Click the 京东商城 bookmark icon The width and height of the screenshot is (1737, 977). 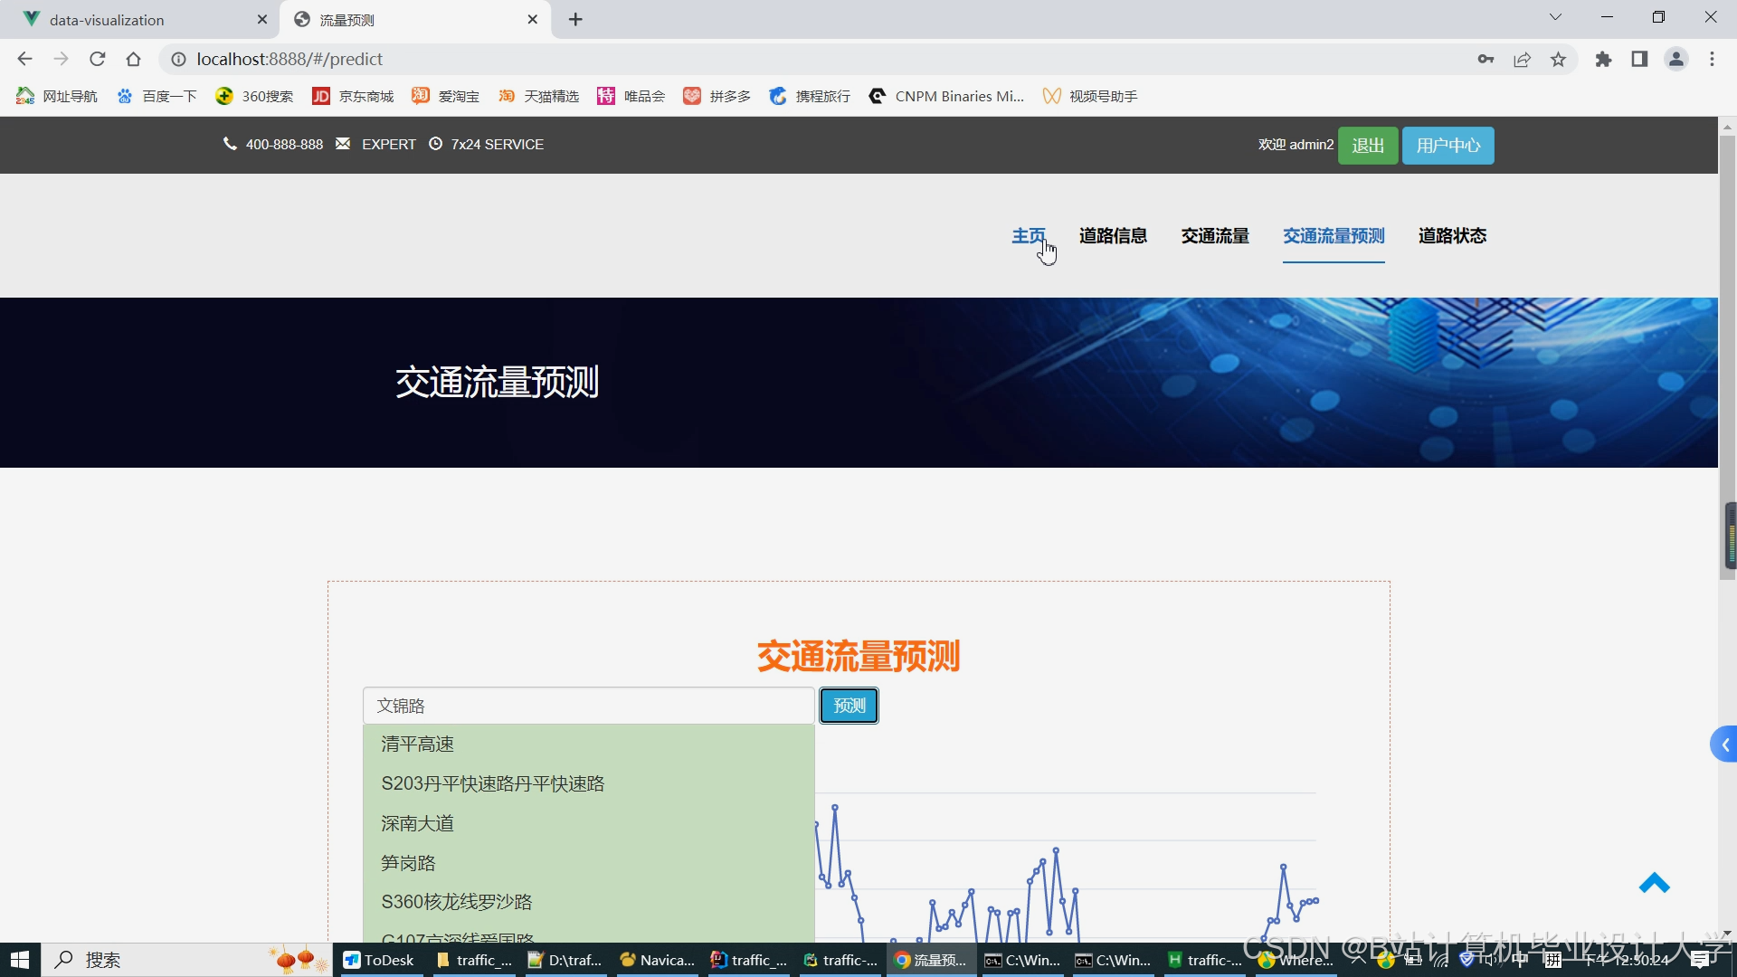[320, 96]
